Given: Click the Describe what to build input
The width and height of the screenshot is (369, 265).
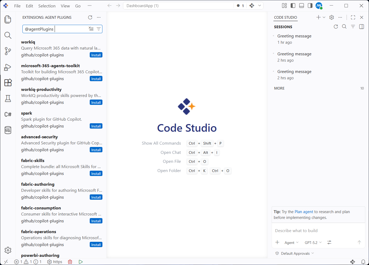Looking at the screenshot, I should click(x=318, y=230).
